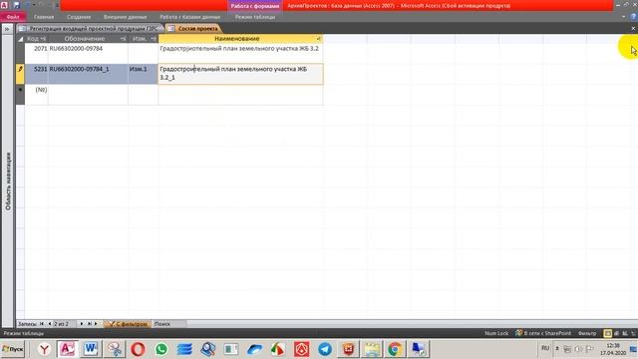The height and width of the screenshot is (359, 638).
Task: Click the (№) new record cell
Action: (37, 95)
